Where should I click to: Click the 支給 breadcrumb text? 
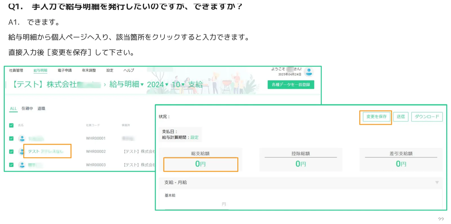[x=195, y=85]
